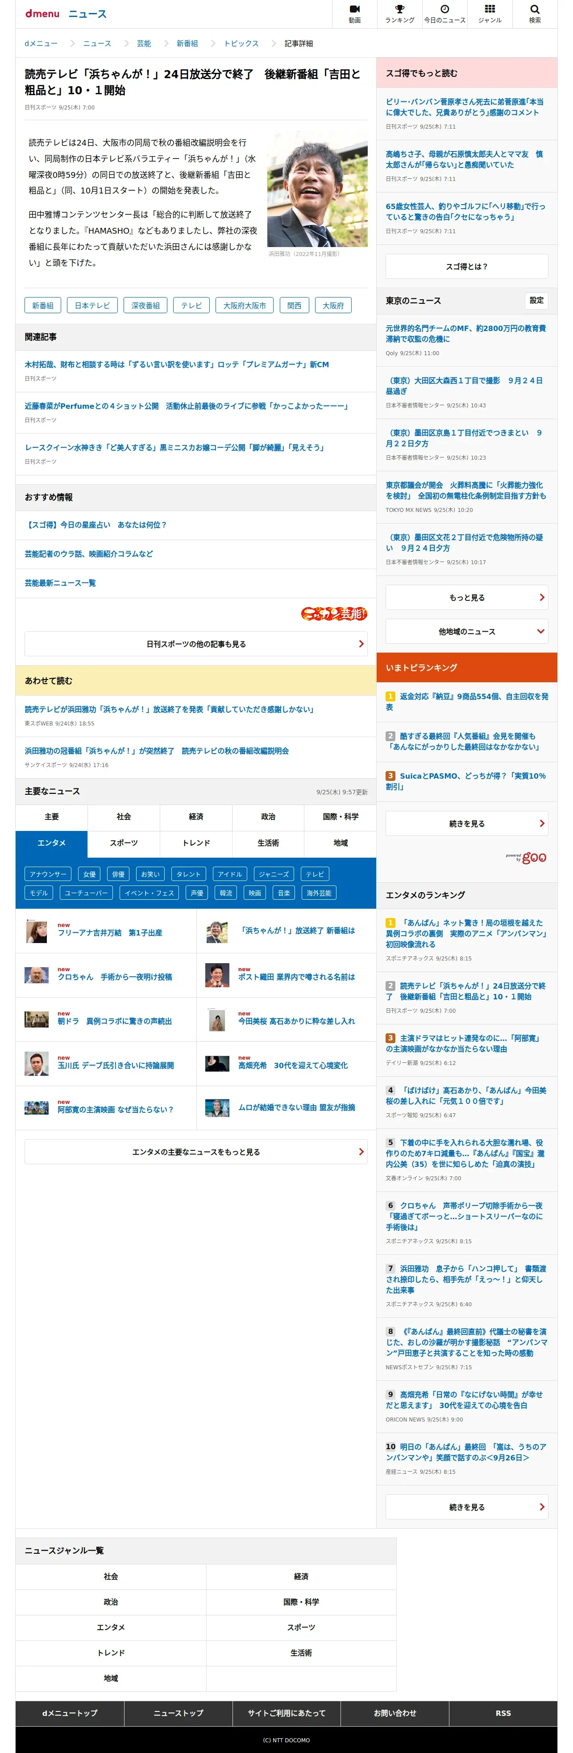Open 芸能最新ニュース一覧 link
The image size is (573, 1753).
(60, 583)
